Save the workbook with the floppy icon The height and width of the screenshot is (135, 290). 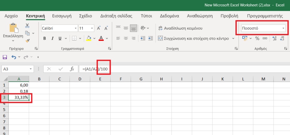(x=5, y=57)
